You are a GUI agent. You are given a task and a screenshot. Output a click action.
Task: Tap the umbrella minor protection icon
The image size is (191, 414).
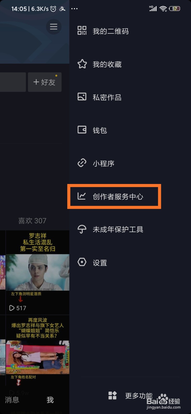point(82,229)
